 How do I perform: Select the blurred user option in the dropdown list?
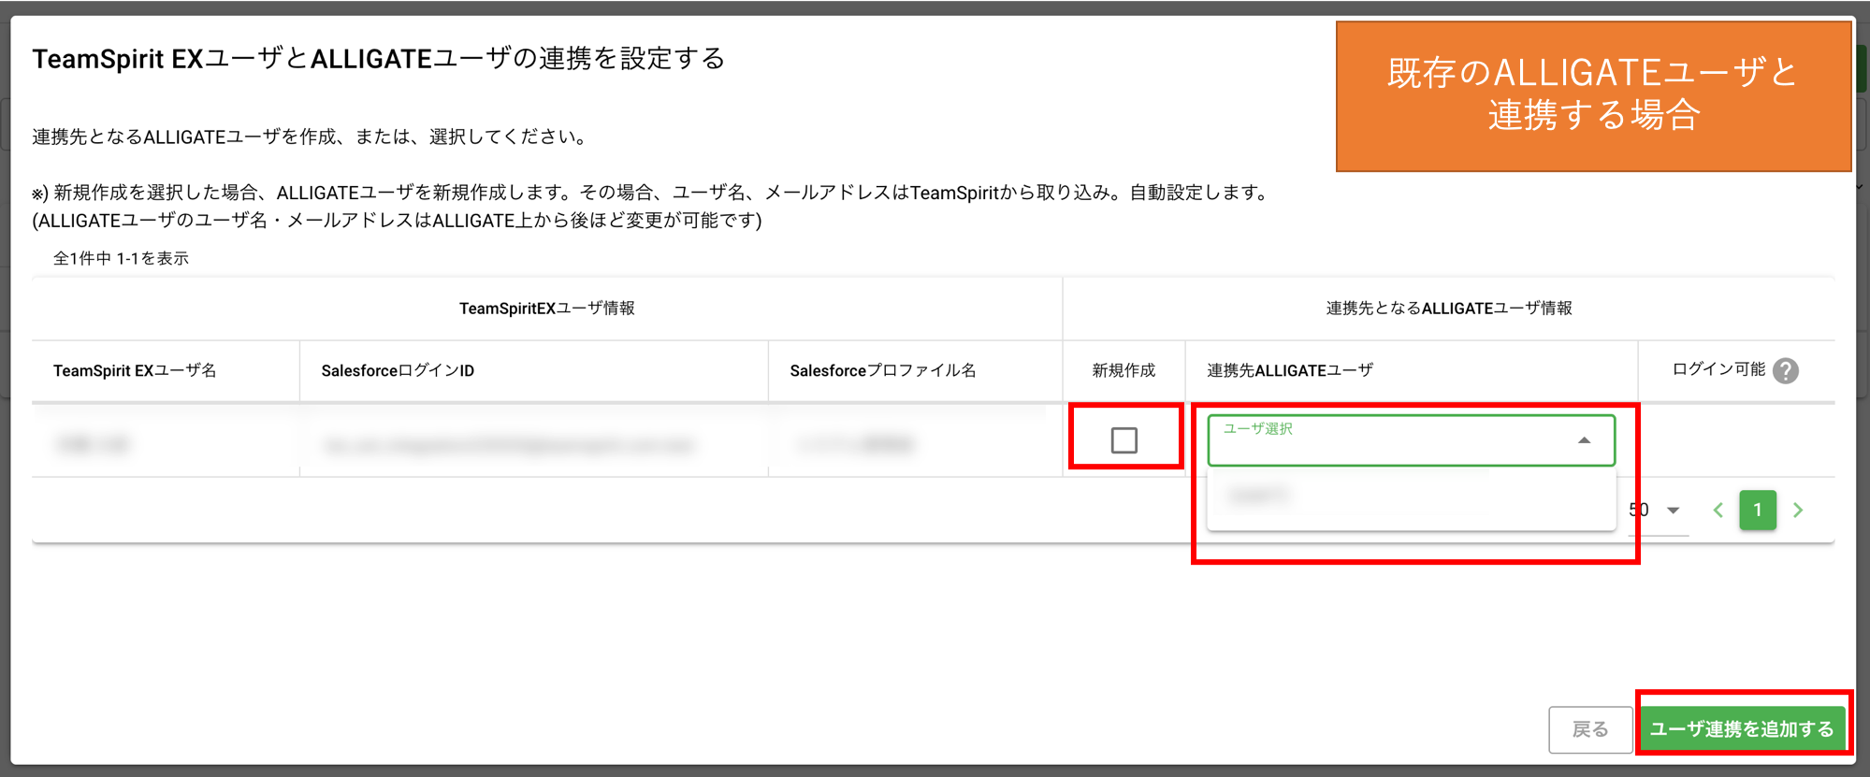click(1411, 496)
